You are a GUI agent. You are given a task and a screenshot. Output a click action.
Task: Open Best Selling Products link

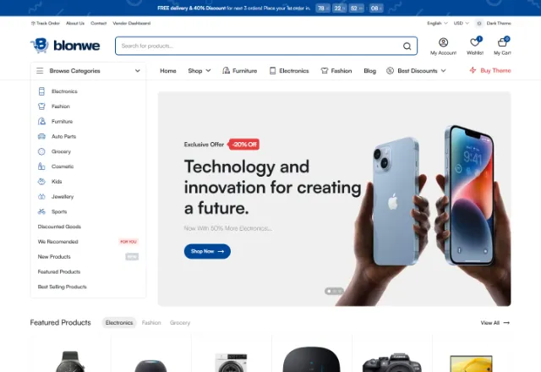point(62,287)
